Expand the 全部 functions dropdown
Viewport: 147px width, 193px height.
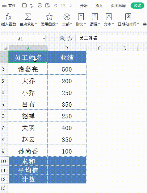[x=71, y=24]
